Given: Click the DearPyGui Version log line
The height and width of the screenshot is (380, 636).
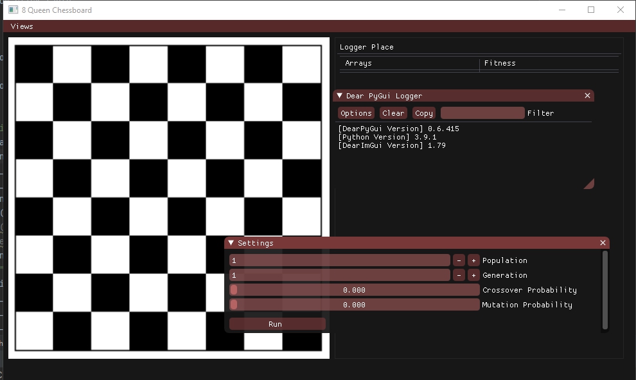Looking at the screenshot, I should pyautogui.click(x=399, y=129).
